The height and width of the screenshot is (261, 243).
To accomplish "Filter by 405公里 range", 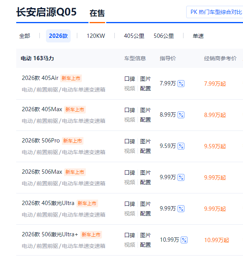I will 134,36.
